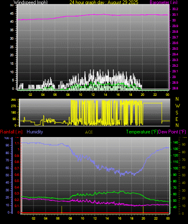
Task: Click the 24 hour graph day title
Action: point(104,2)
